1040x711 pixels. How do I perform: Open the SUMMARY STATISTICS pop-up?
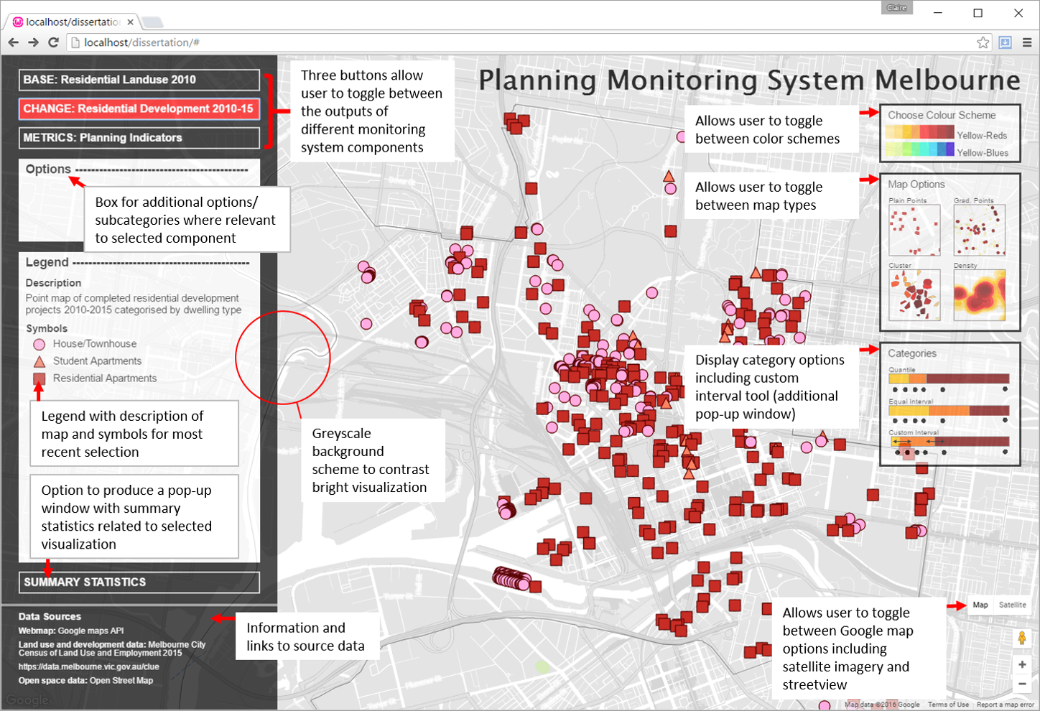pos(139,582)
